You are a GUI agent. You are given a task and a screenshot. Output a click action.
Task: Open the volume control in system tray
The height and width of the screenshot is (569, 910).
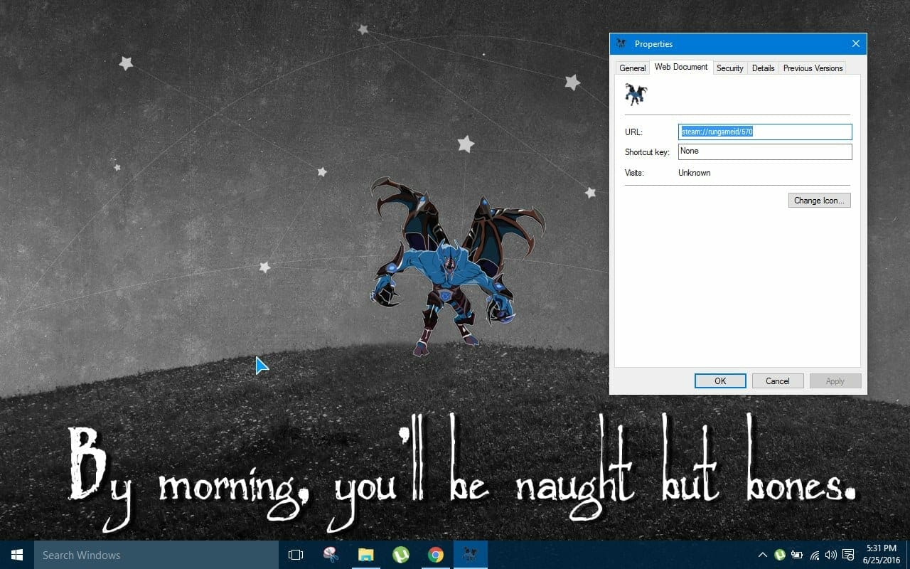pyautogui.click(x=831, y=555)
